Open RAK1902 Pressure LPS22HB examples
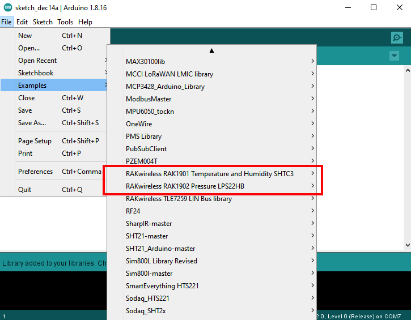Screen dimensions: 411x320 [x=212, y=186]
